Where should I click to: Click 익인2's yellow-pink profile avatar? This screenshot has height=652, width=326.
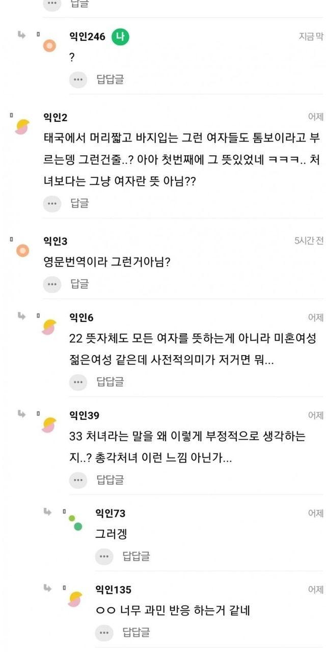[x=22, y=127]
